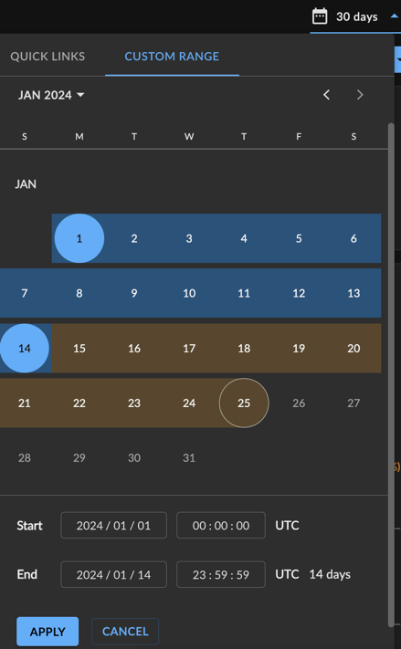Edit the Start time 00:00:00 field
The width and height of the screenshot is (401, 649).
coord(221,525)
